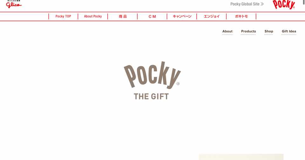Viewport: 305px width, 160px height.
Task: Select the キャンペーン menu item
Action: 182,16
